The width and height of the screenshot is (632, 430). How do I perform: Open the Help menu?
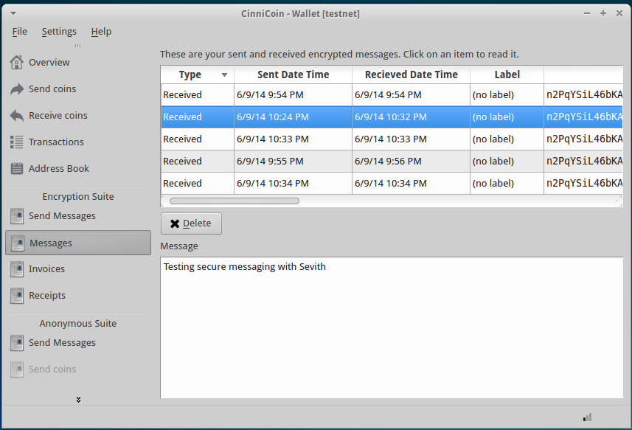pyautogui.click(x=101, y=32)
